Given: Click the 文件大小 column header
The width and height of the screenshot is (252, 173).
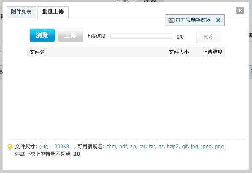Looking at the screenshot, I should point(179,52).
